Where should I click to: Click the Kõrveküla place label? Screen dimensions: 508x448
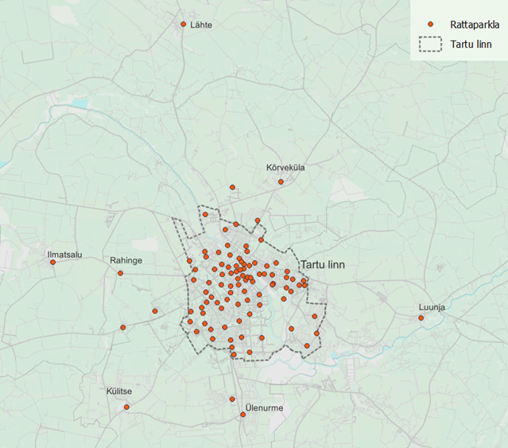285,168
